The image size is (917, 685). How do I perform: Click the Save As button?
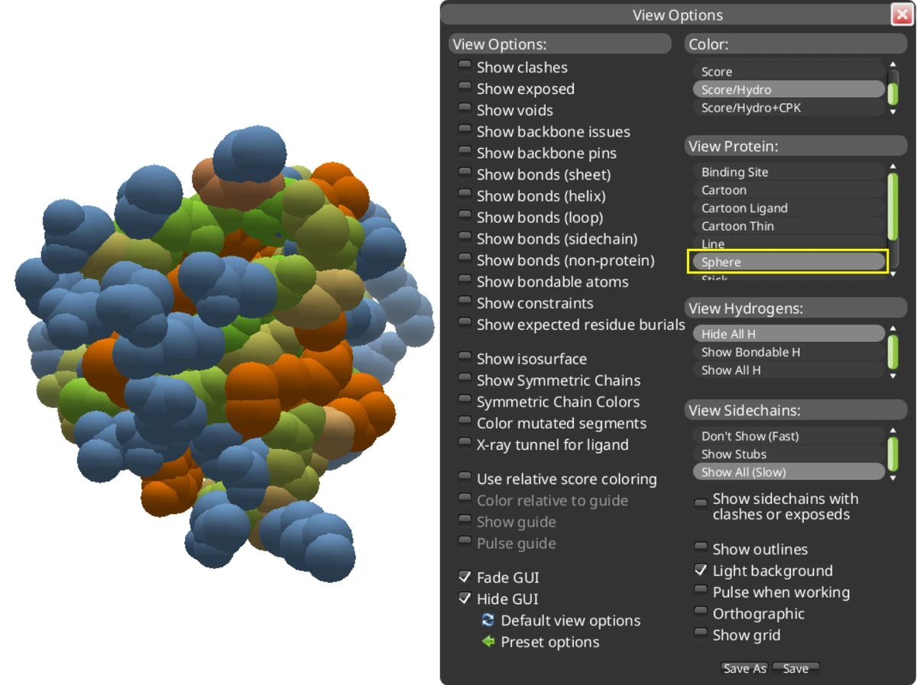pos(744,667)
